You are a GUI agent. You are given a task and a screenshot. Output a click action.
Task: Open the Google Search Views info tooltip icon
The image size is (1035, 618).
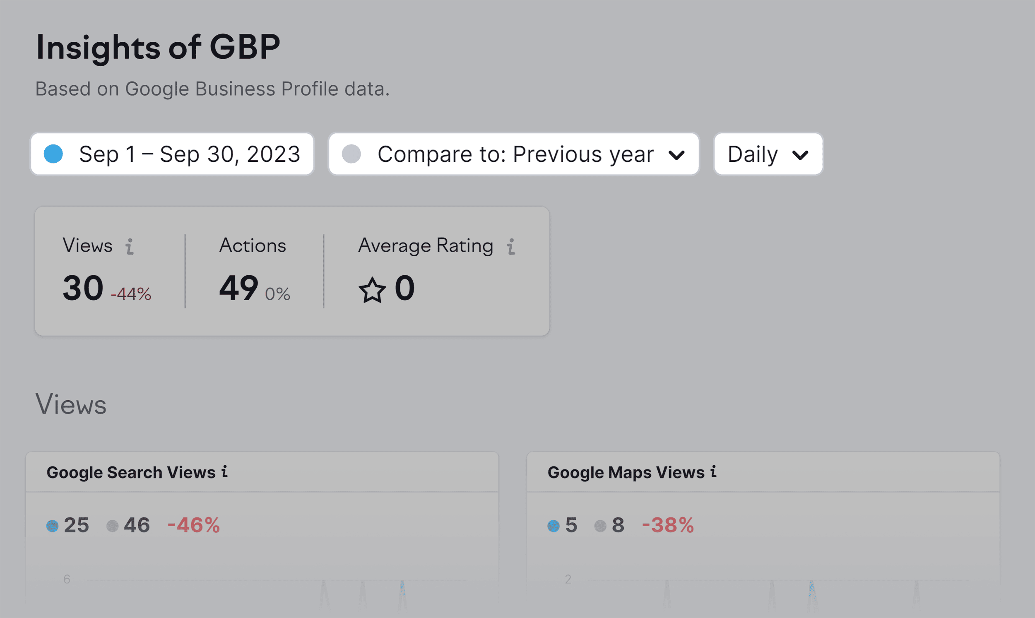(x=224, y=471)
